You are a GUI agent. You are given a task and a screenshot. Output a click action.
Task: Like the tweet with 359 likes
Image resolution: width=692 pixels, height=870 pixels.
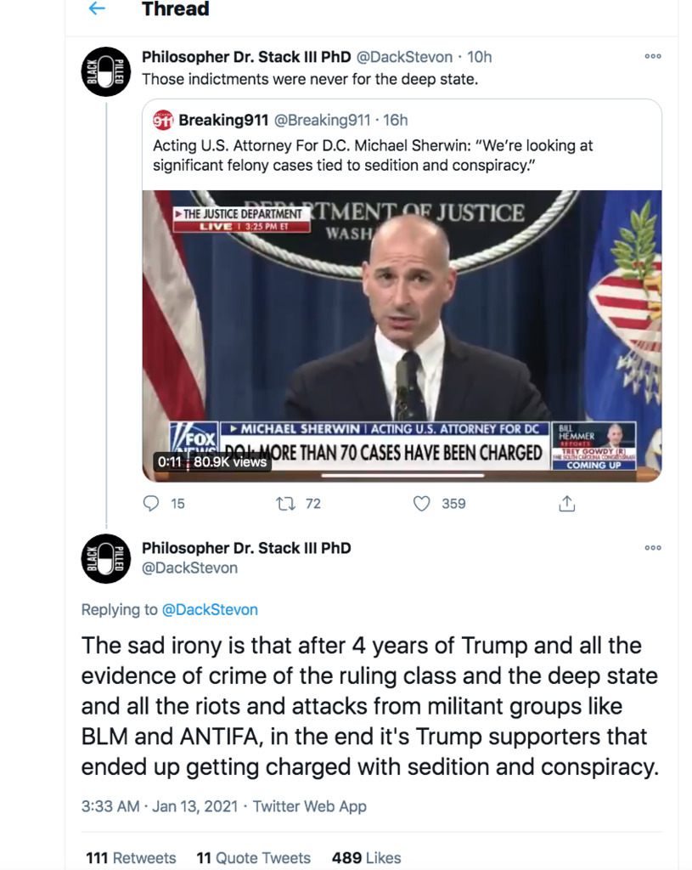click(x=421, y=504)
